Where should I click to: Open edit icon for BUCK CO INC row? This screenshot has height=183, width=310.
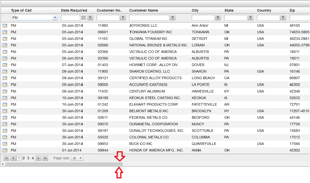(5, 144)
